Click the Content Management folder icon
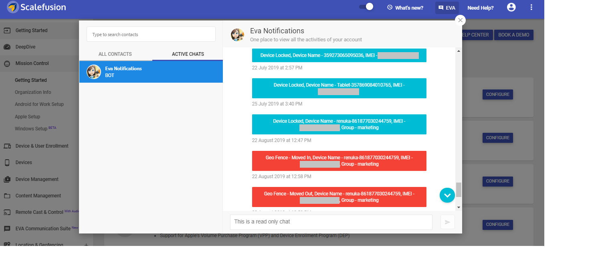The height and width of the screenshot is (266, 594). coord(7,196)
